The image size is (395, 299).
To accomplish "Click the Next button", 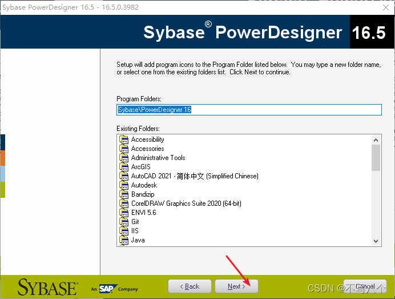I will coord(236,286).
